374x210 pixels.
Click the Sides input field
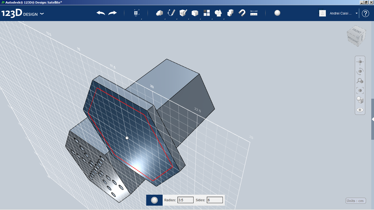click(215, 200)
